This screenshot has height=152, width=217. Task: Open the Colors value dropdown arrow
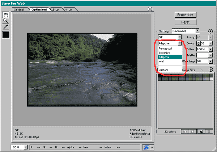[x=210, y=43]
